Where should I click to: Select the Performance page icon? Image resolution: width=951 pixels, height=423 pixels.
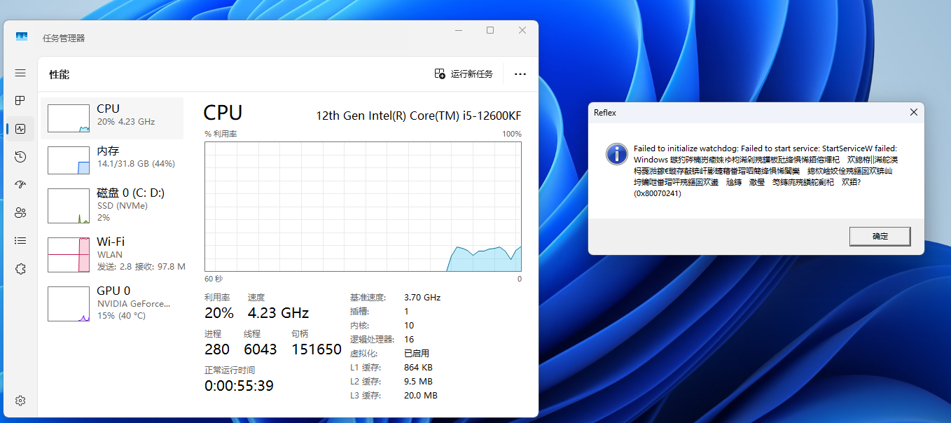tap(20, 129)
